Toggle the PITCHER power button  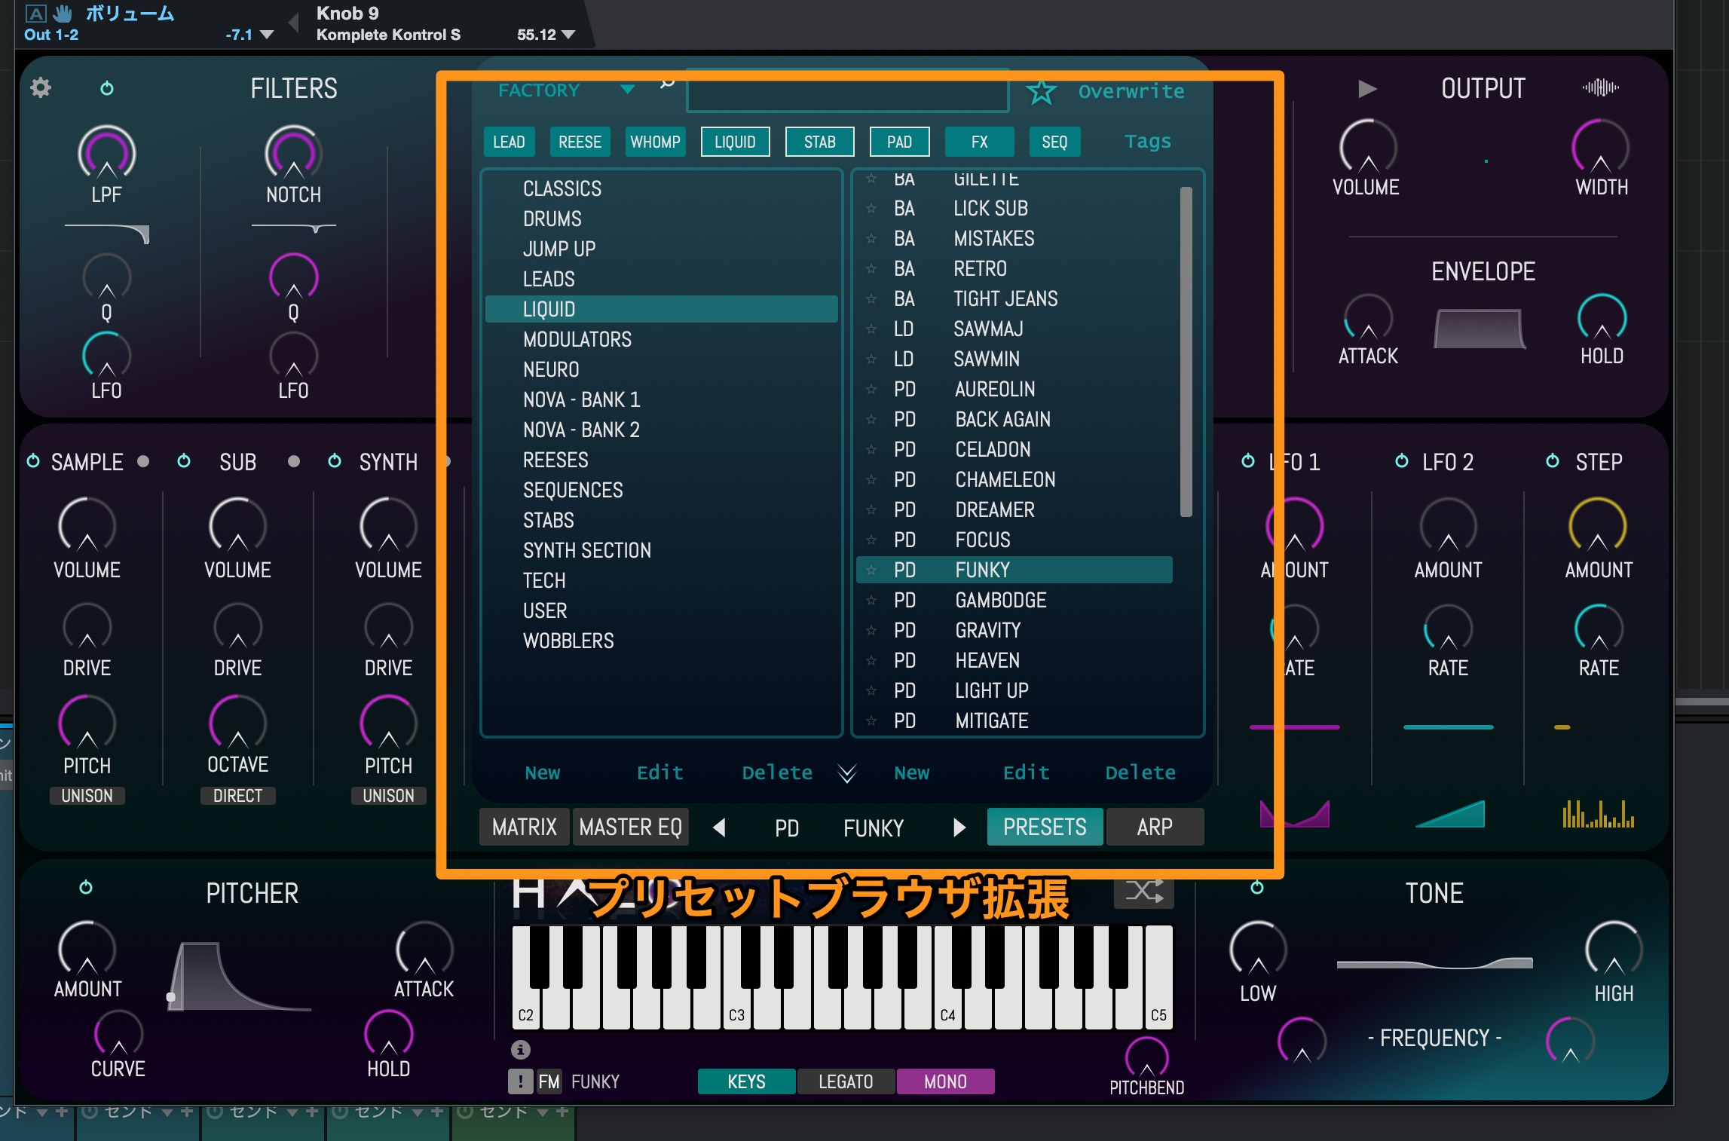coord(86,887)
